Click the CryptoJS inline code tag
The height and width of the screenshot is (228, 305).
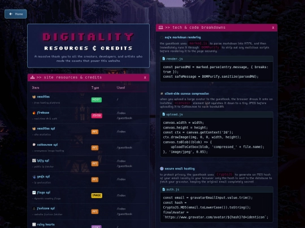coord(224,175)
